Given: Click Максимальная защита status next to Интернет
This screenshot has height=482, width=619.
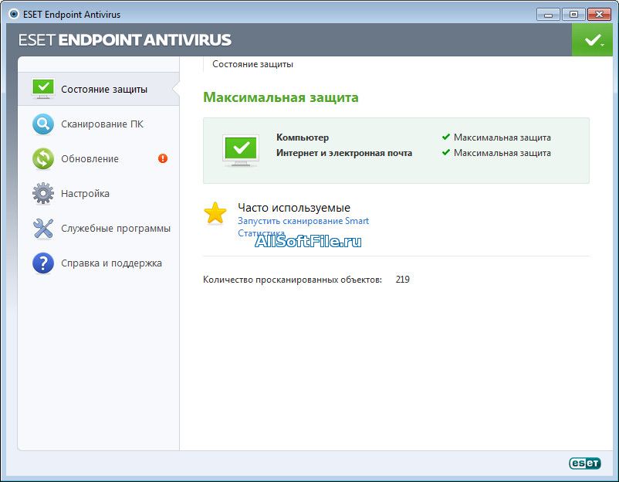Looking at the screenshot, I should click(502, 153).
